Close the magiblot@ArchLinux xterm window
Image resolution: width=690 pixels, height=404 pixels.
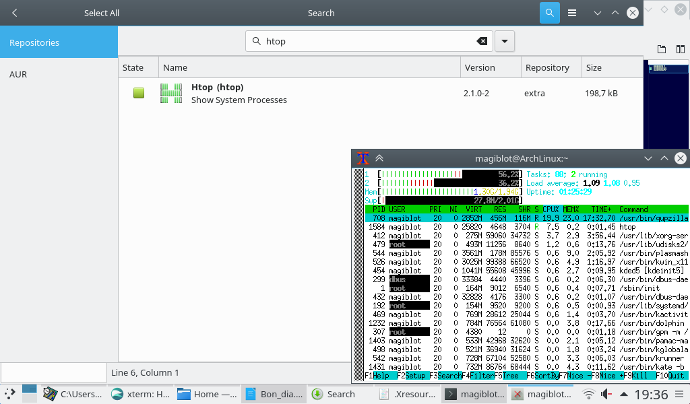681,158
